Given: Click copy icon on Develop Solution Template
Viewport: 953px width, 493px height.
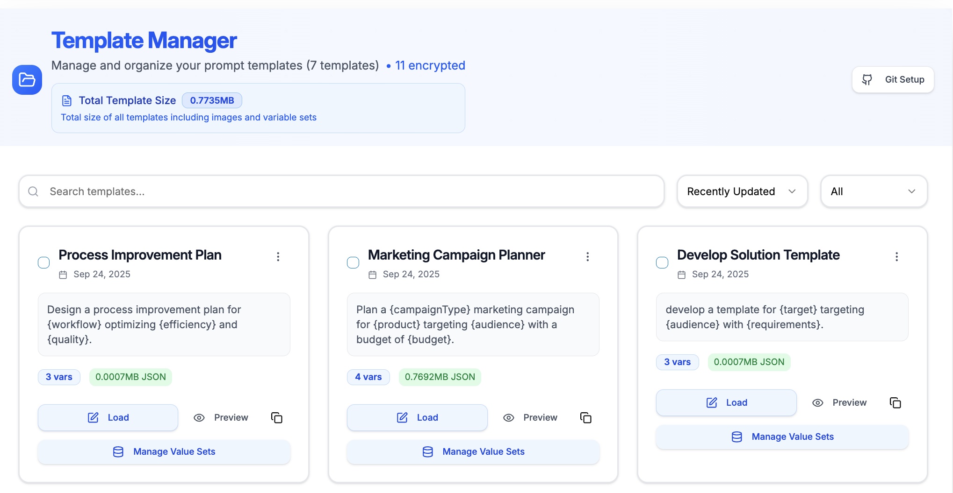Looking at the screenshot, I should pos(895,403).
